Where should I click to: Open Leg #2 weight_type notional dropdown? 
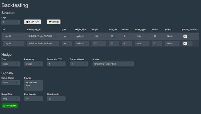(82, 43)
